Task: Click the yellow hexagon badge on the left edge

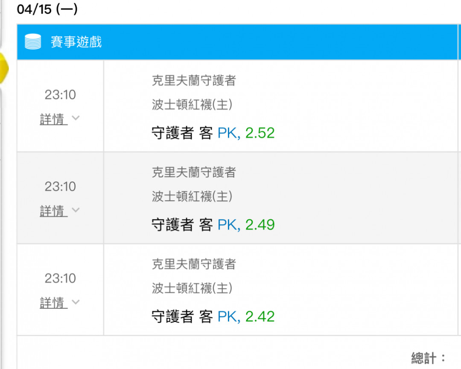Action: (x=4, y=68)
